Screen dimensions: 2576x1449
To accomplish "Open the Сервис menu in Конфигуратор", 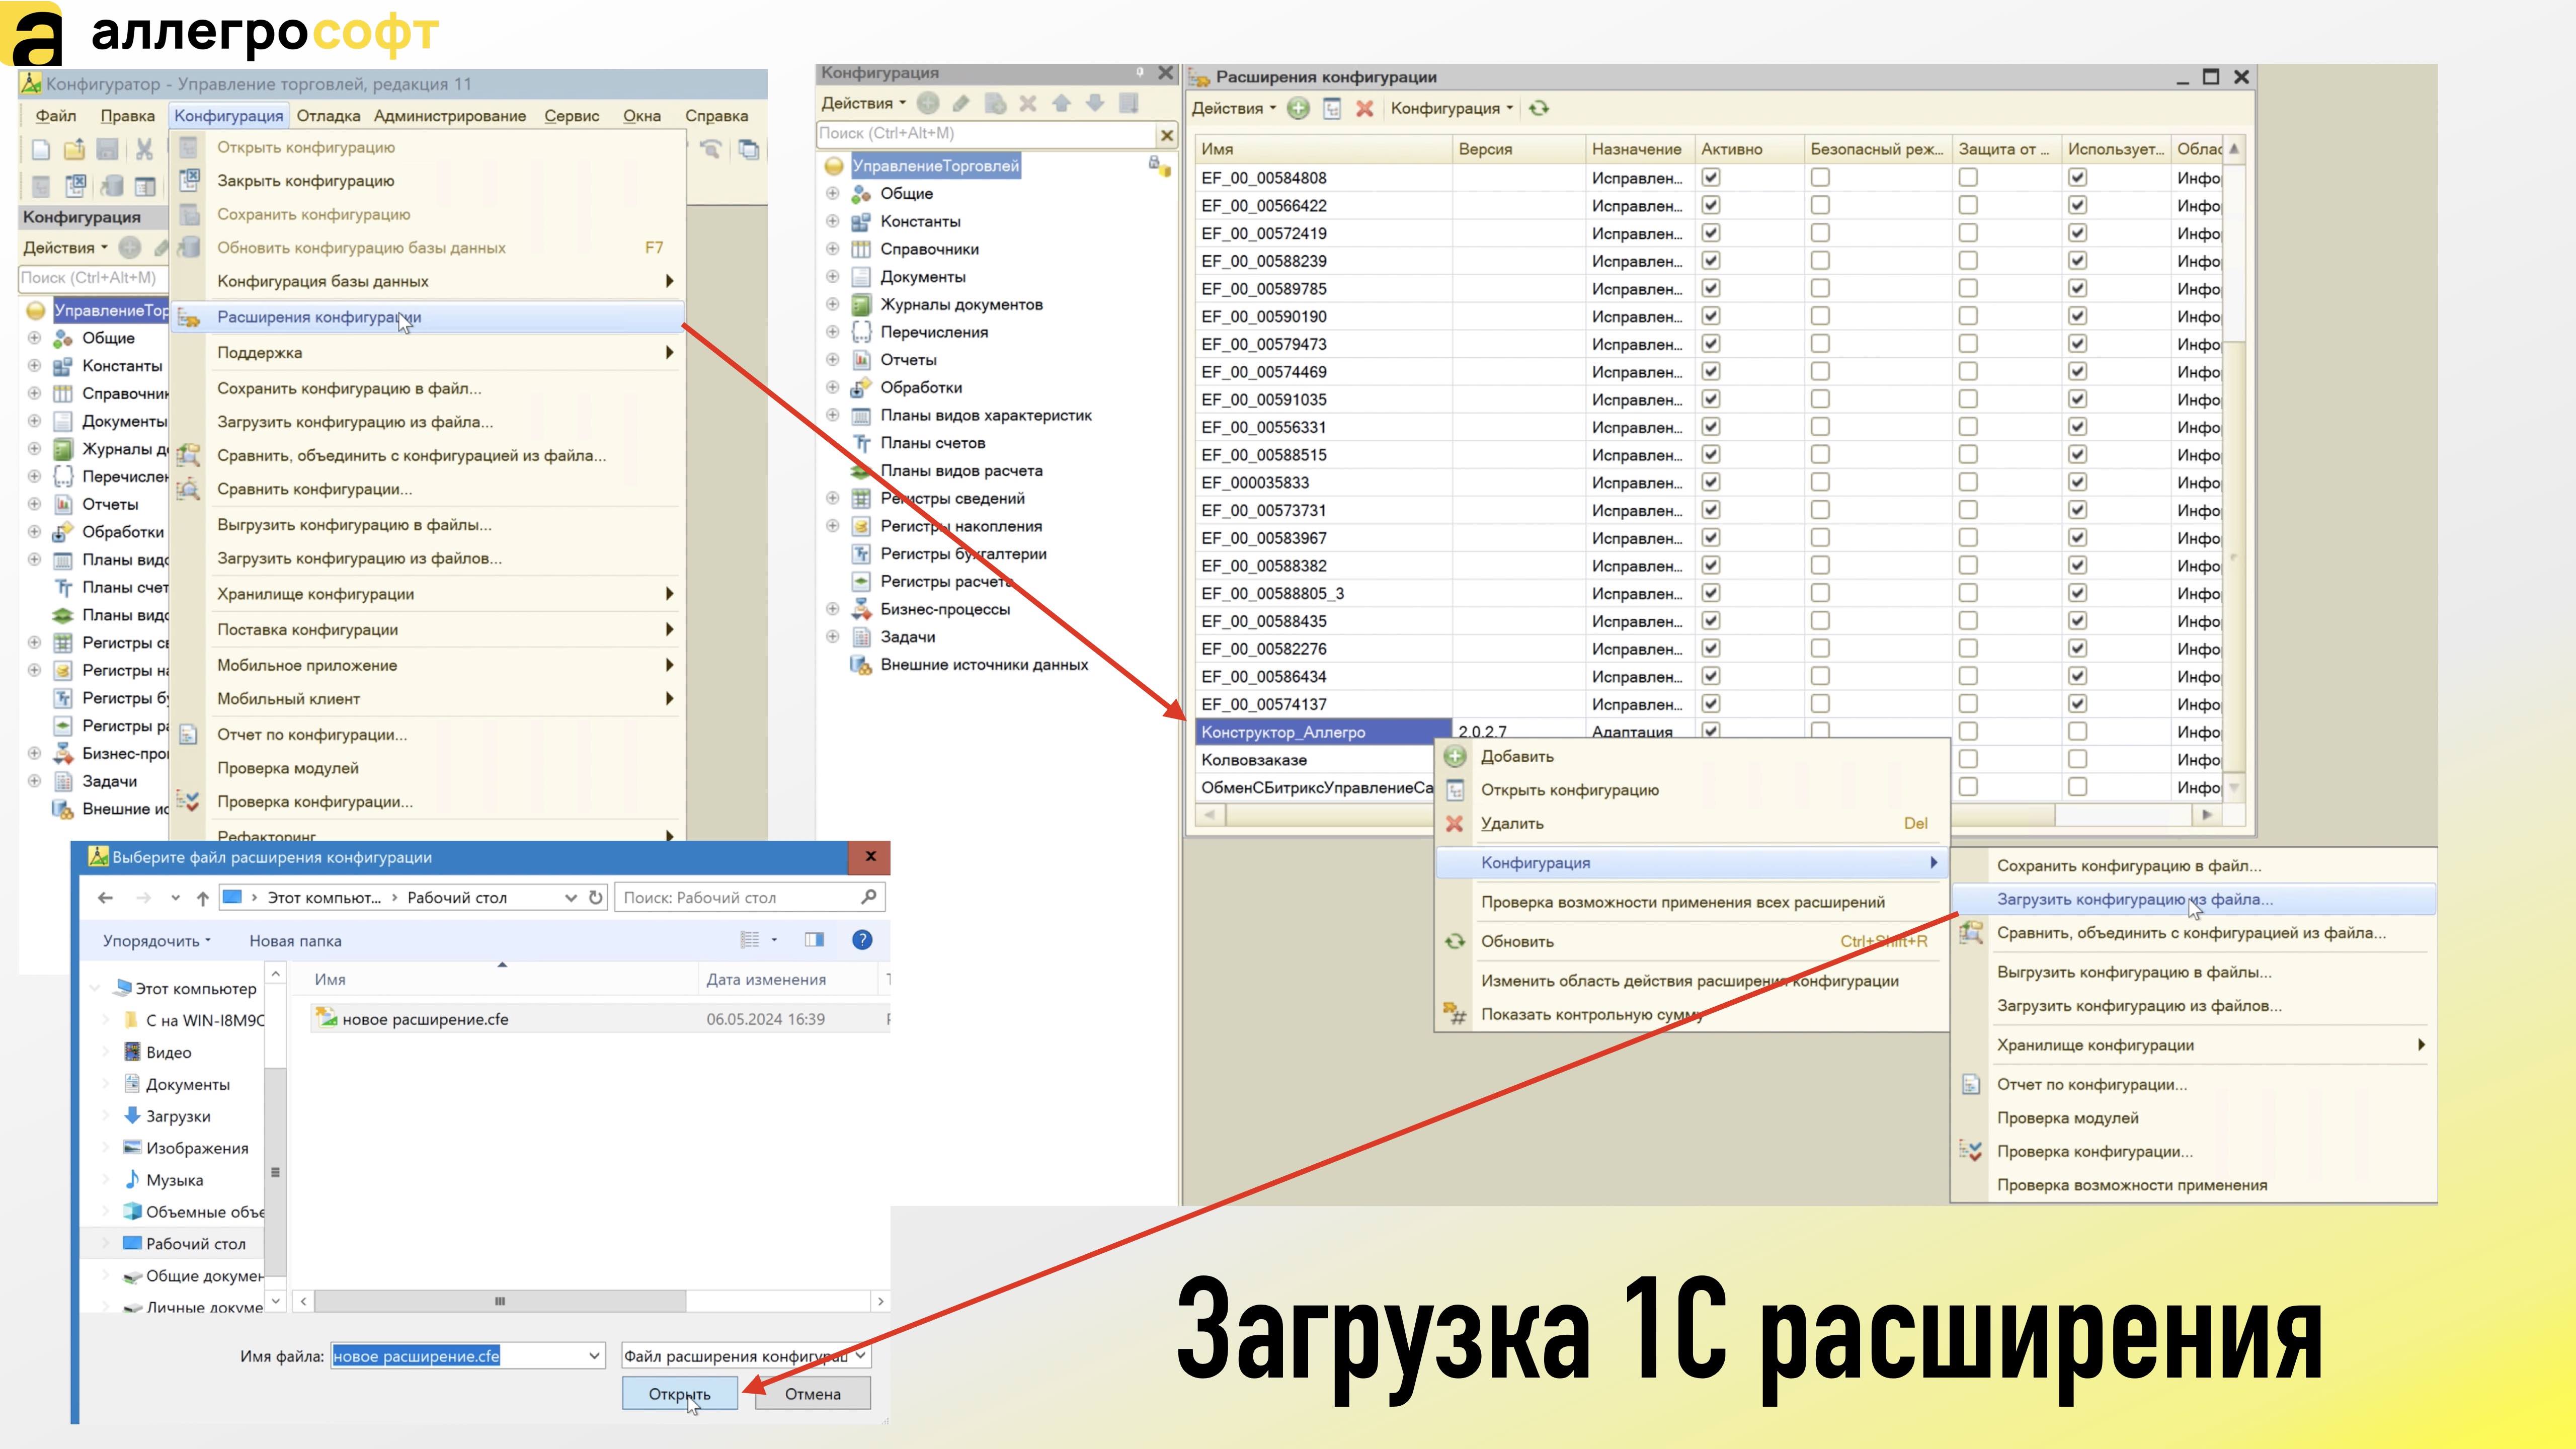I will [572, 116].
